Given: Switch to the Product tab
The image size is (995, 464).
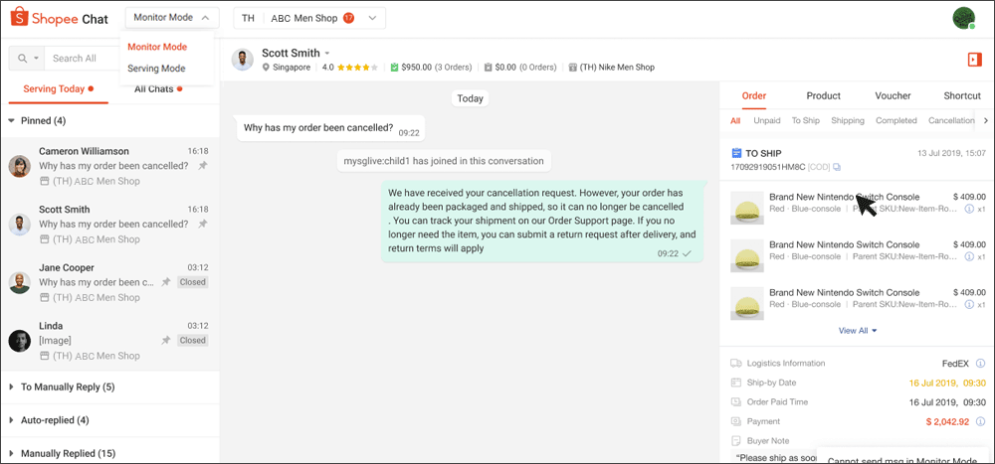Looking at the screenshot, I should [823, 95].
